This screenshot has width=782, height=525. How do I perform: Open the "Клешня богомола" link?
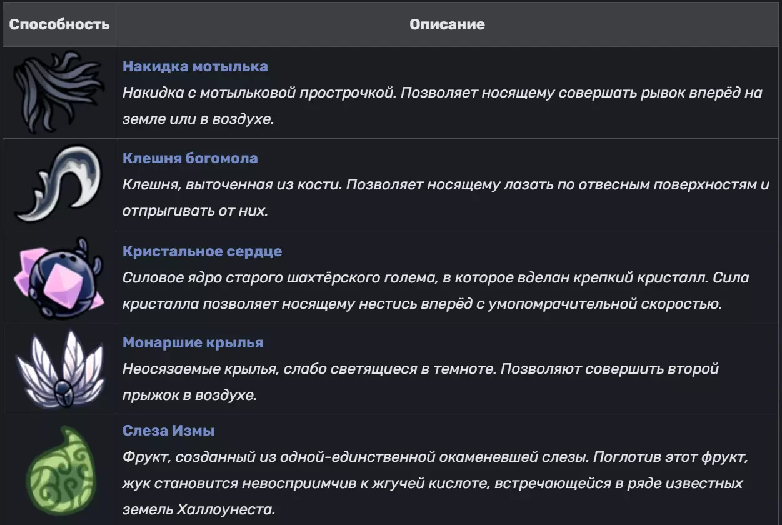(x=190, y=158)
